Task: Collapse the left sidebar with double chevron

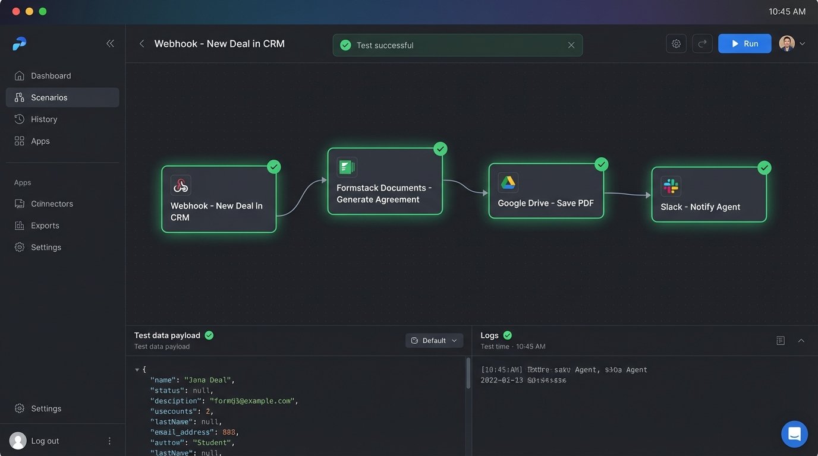Action: (x=110, y=43)
